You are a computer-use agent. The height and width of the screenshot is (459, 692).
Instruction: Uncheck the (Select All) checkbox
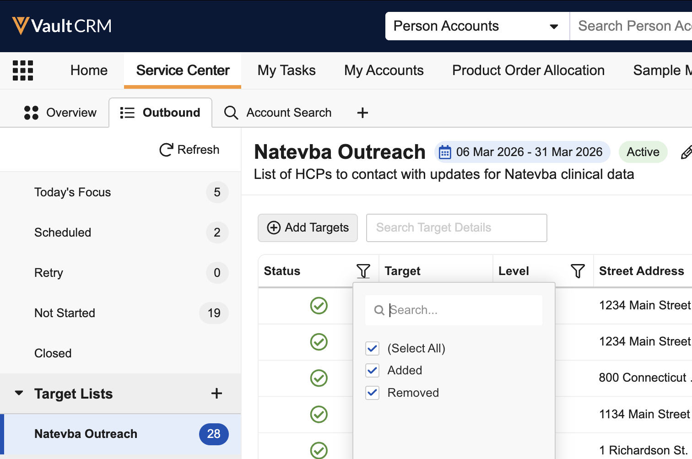pyautogui.click(x=373, y=349)
